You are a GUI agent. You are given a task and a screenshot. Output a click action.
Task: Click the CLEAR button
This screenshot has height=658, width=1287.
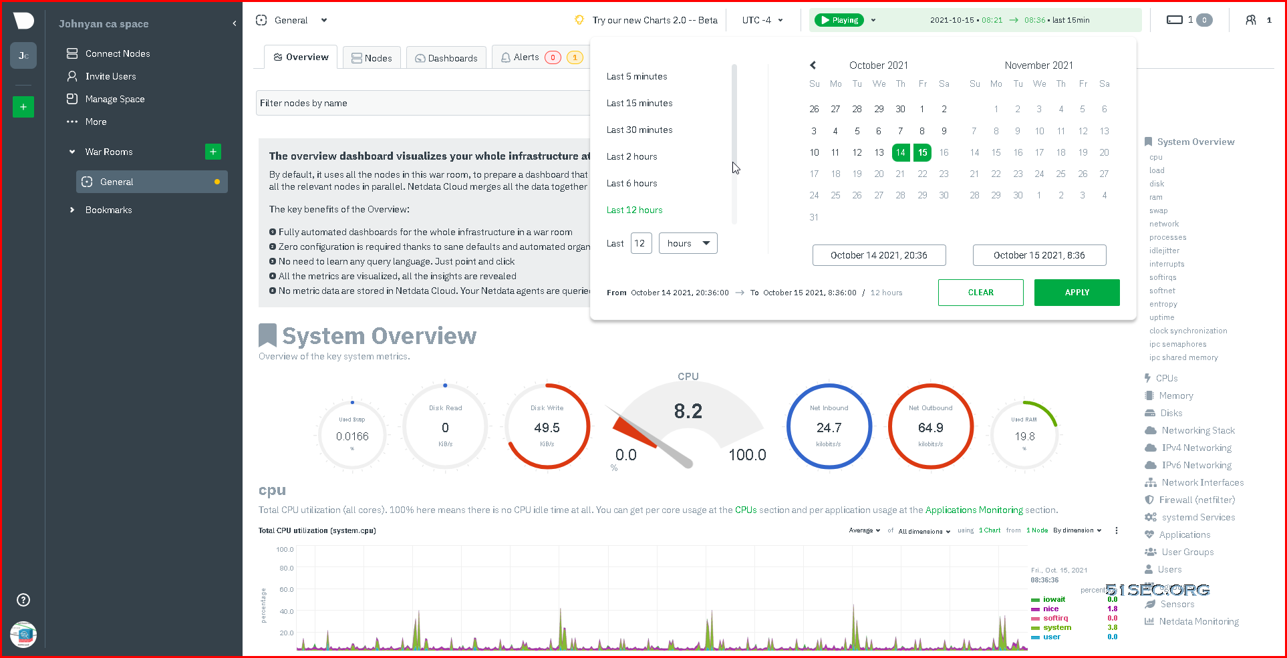[x=981, y=293]
